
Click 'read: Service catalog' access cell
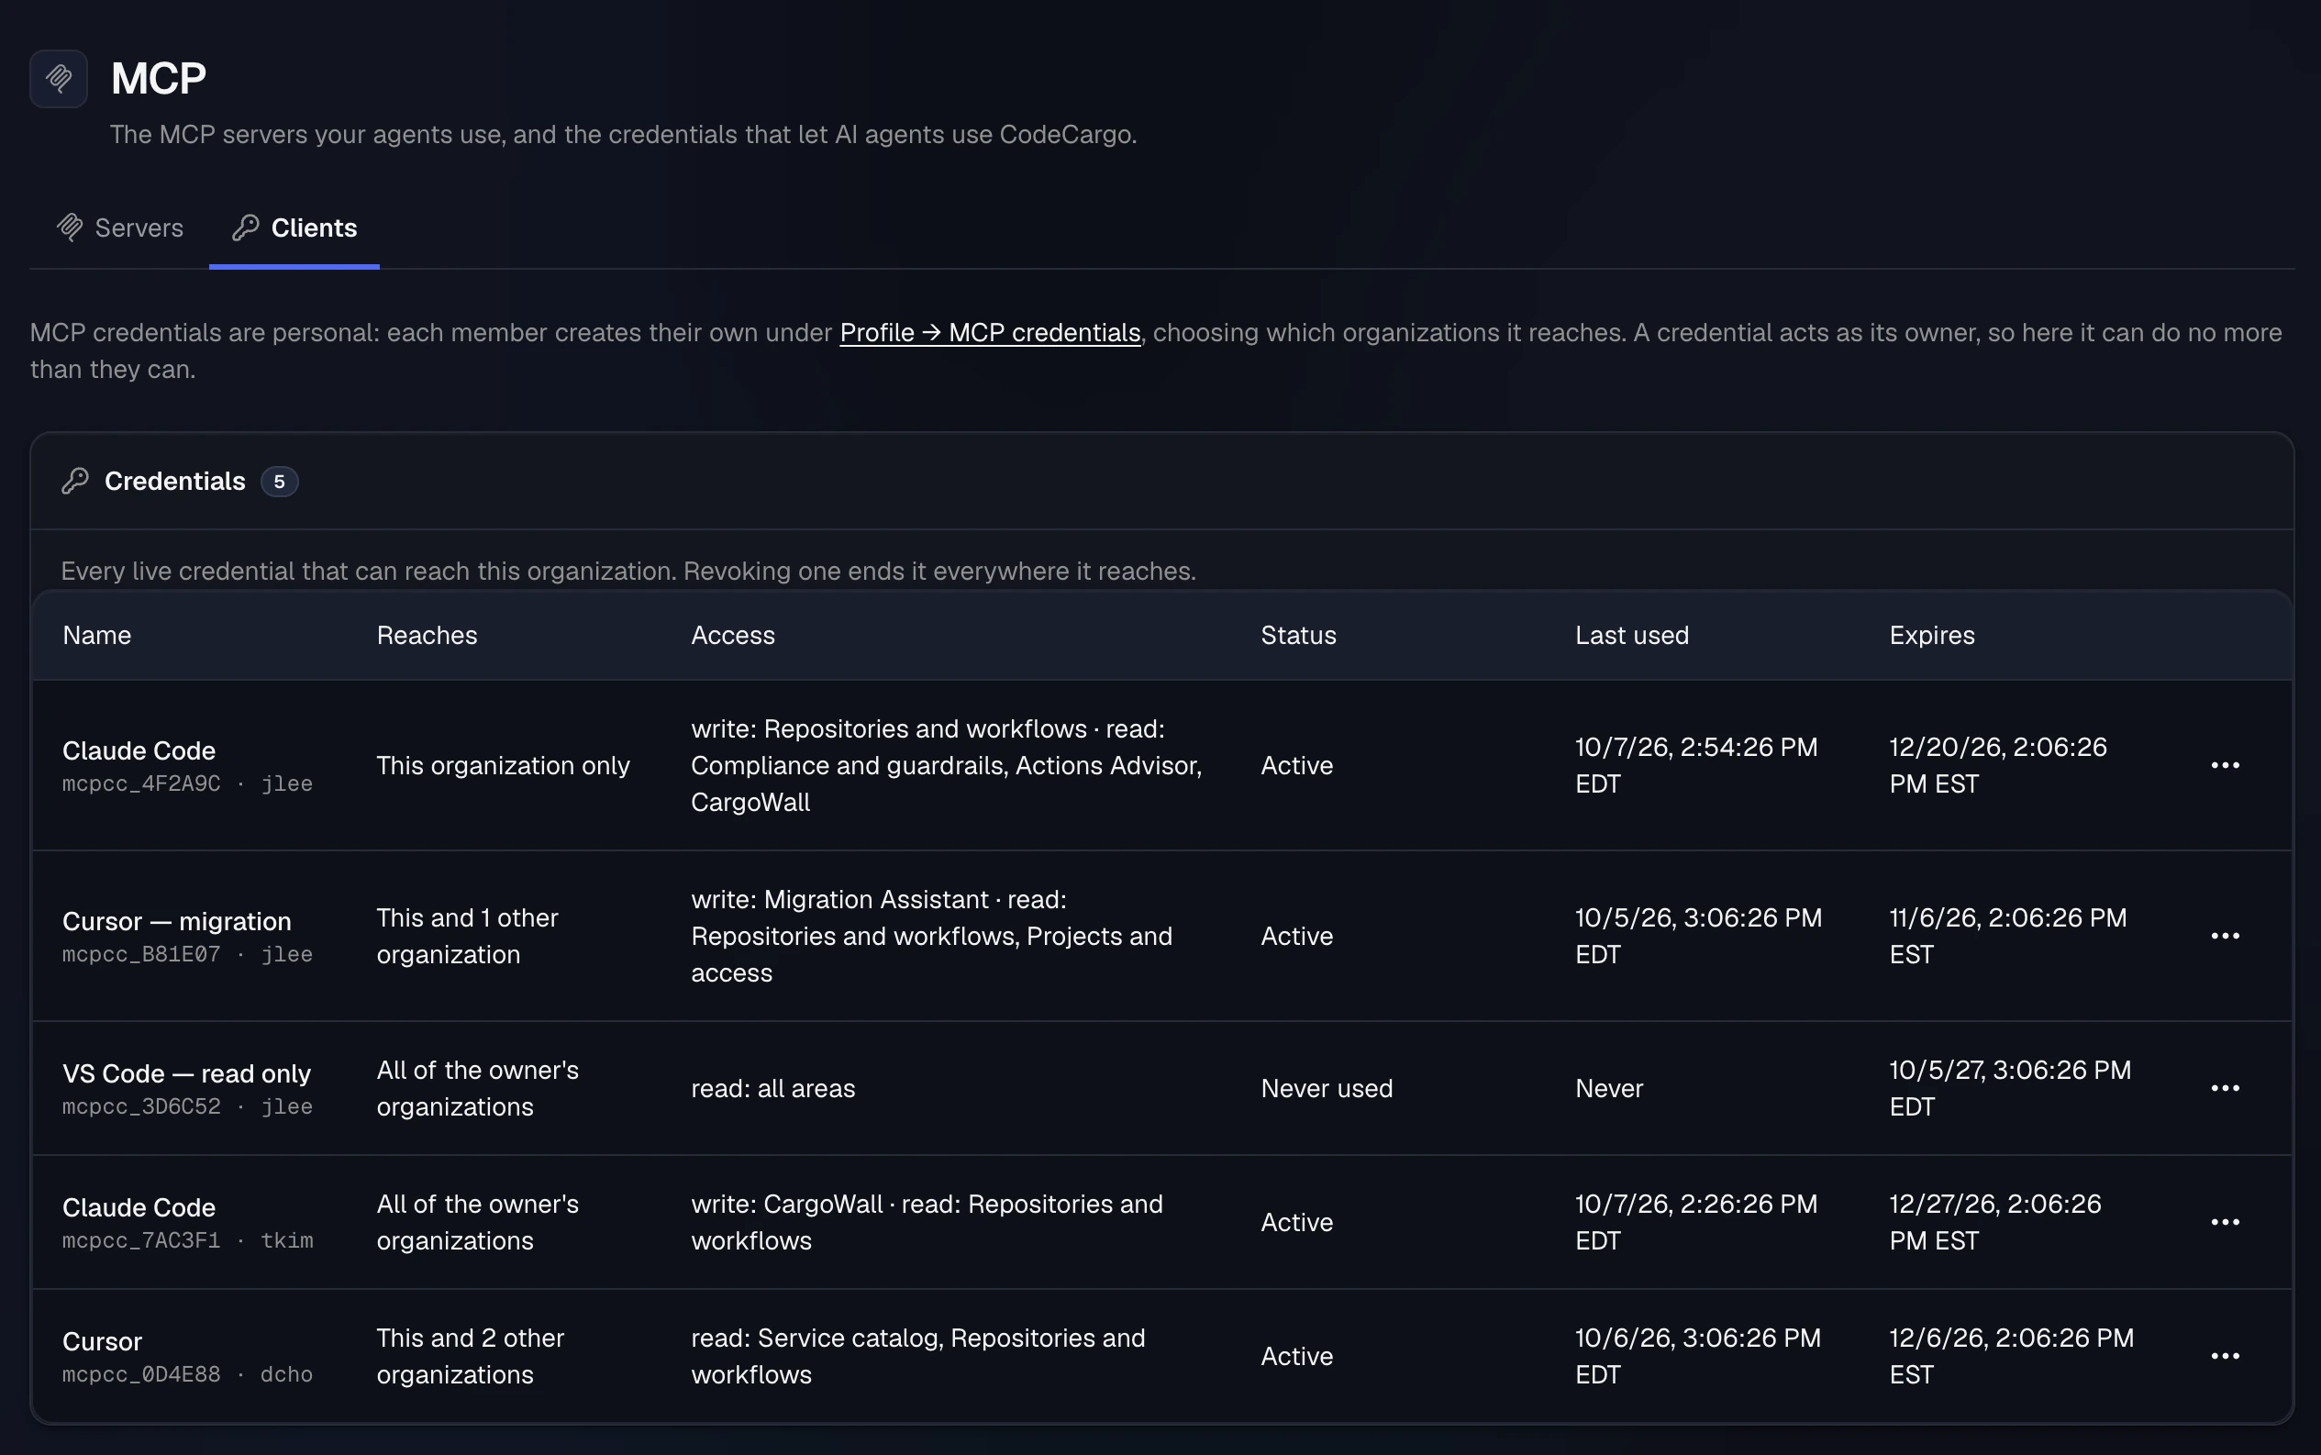918,1356
